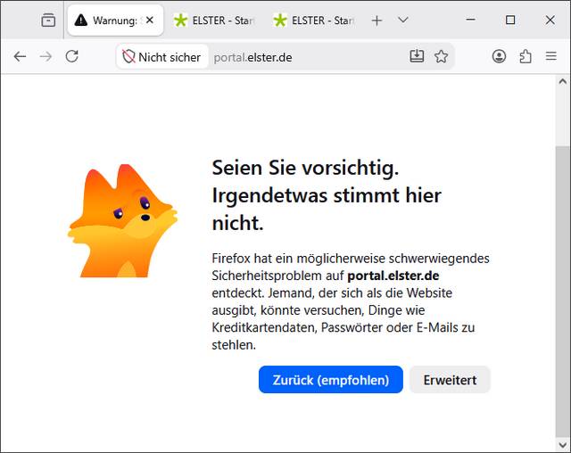Click the Nicht sicher security indicator
The image size is (571, 453).
click(162, 57)
